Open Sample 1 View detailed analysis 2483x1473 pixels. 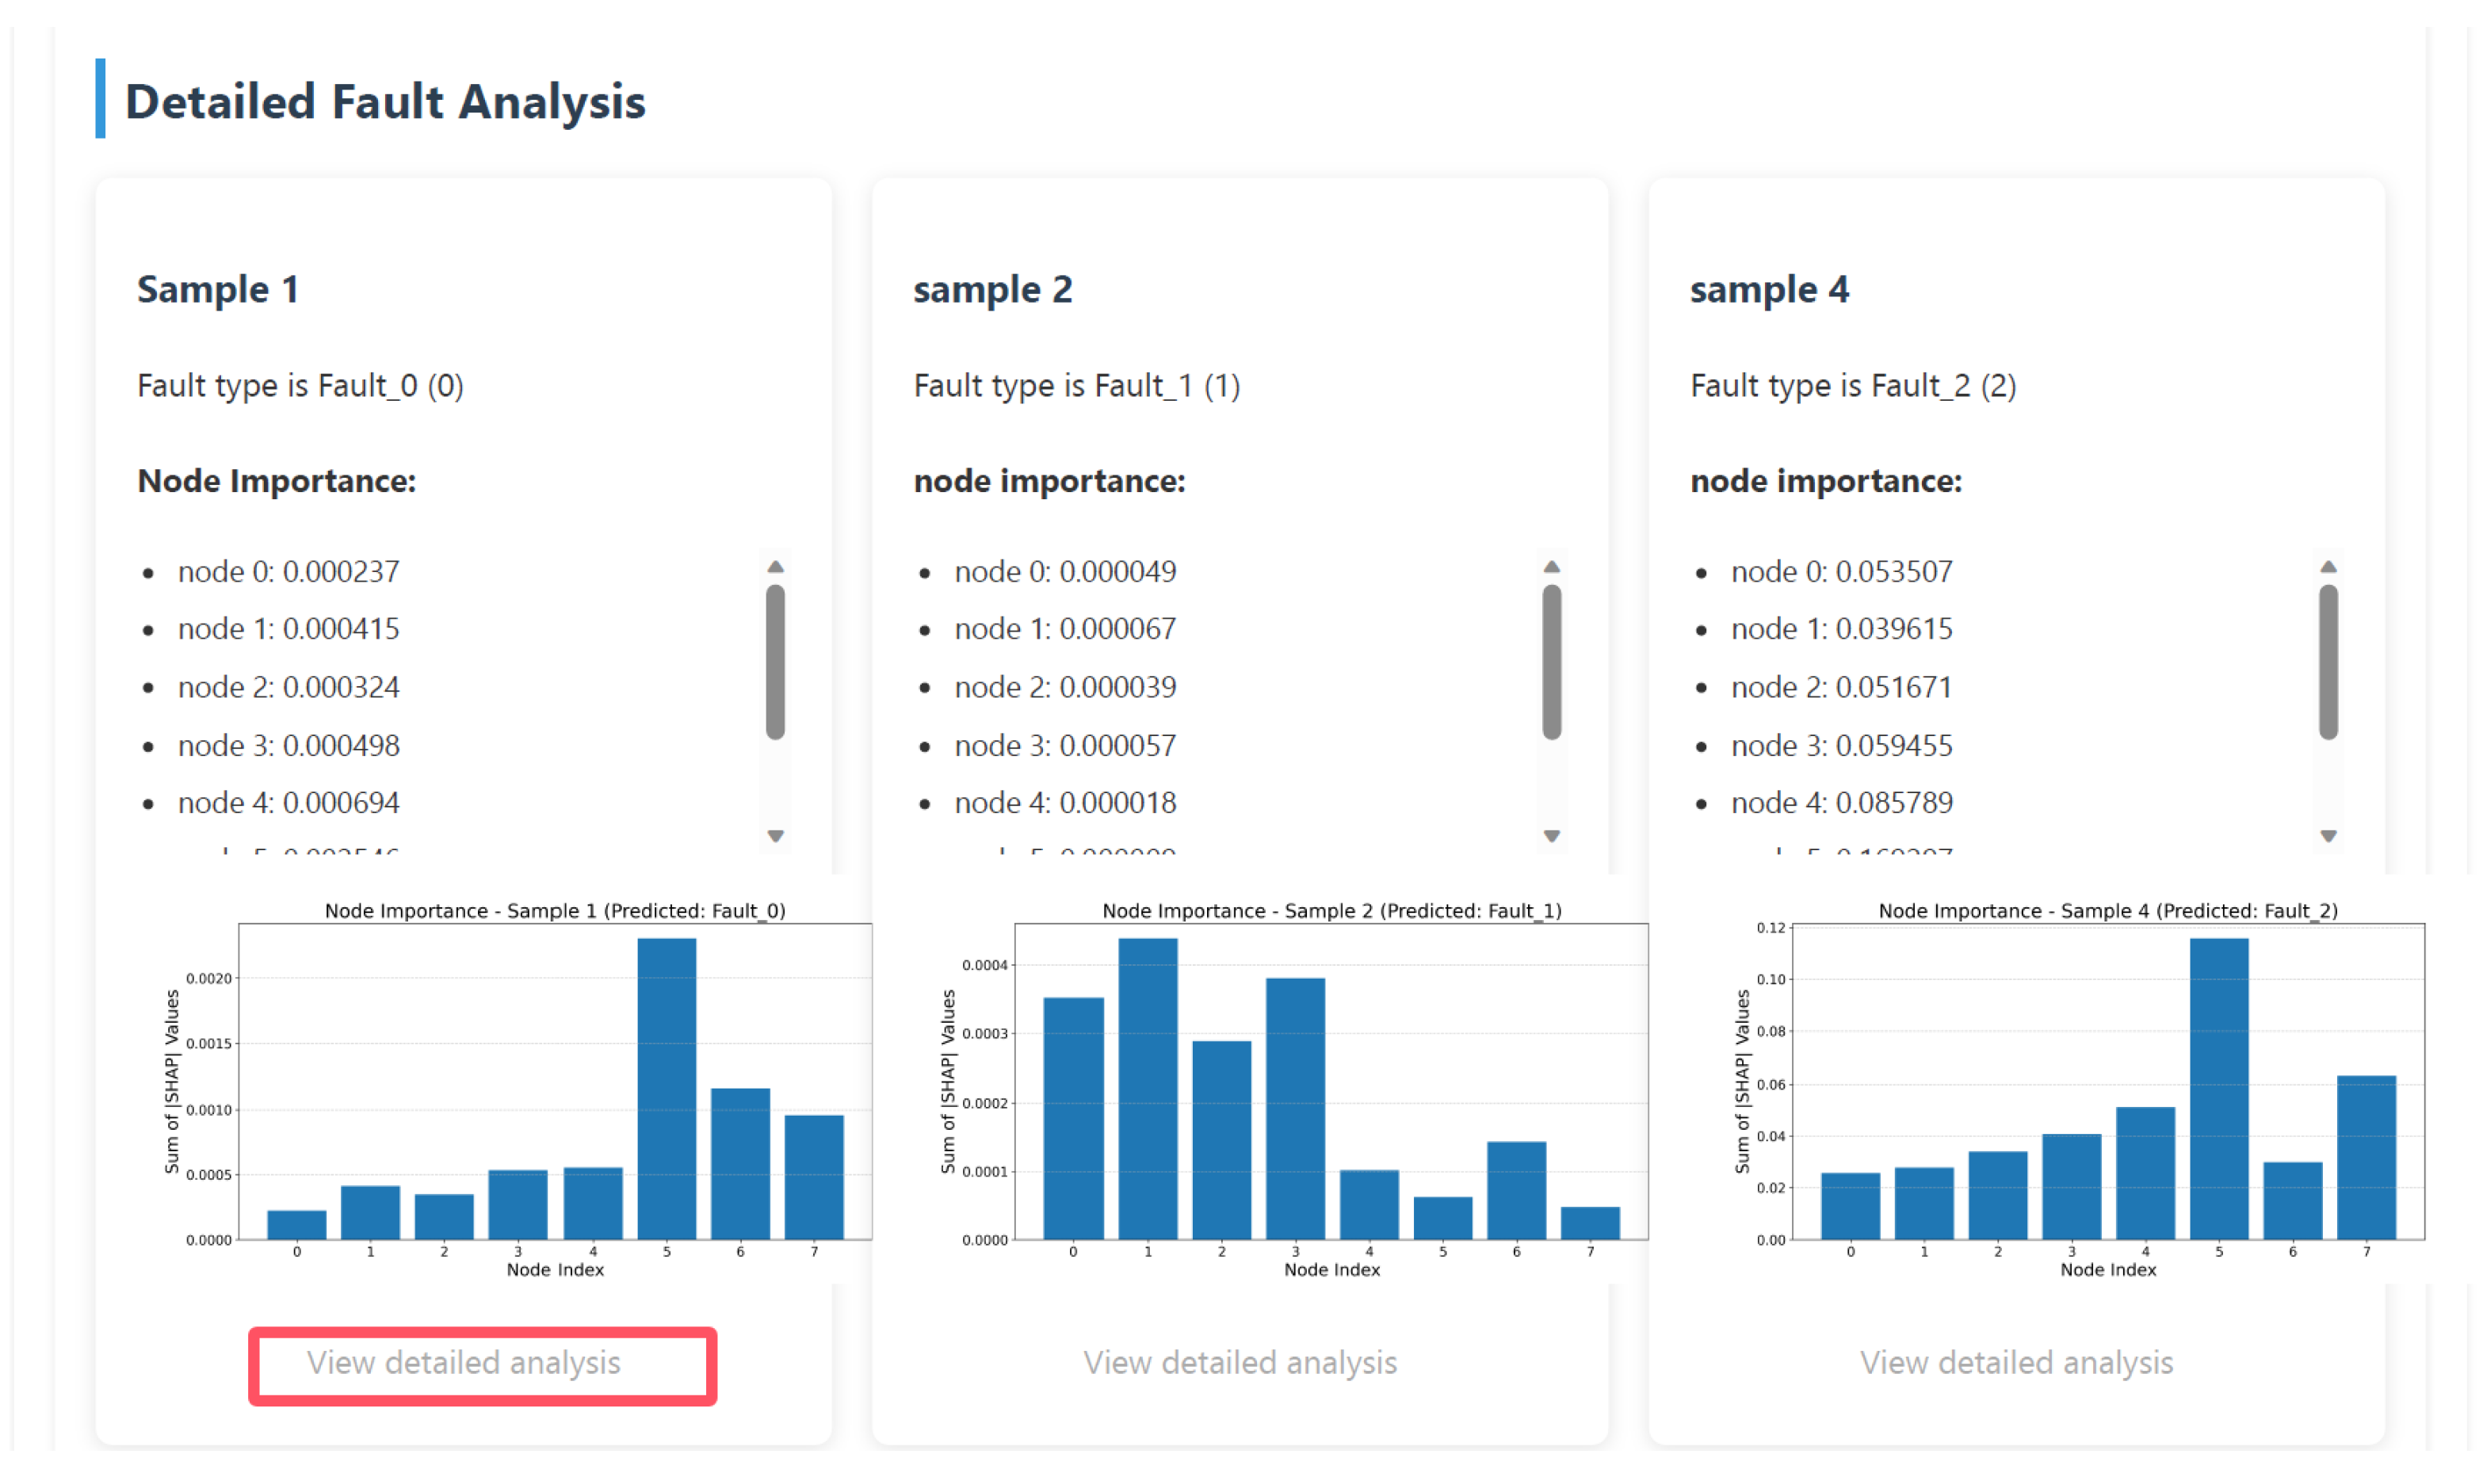(x=464, y=1363)
